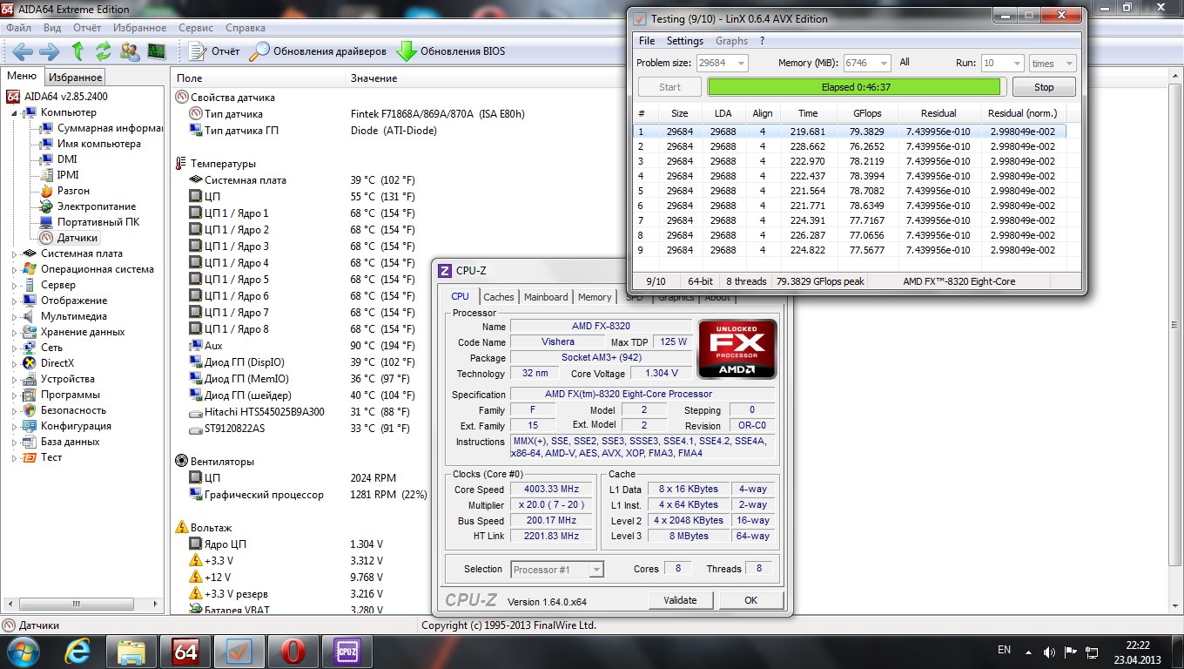Refresh the AIDA64 sensor page
1184x669 pixels.
tap(104, 51)
